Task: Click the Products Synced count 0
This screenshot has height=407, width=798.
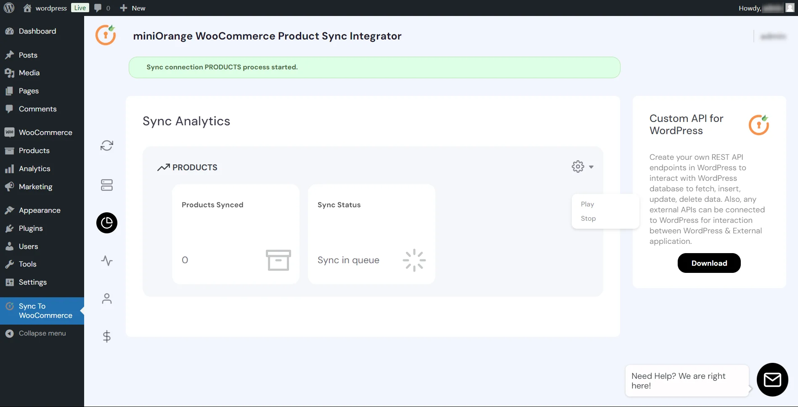Action: point(185,260)
